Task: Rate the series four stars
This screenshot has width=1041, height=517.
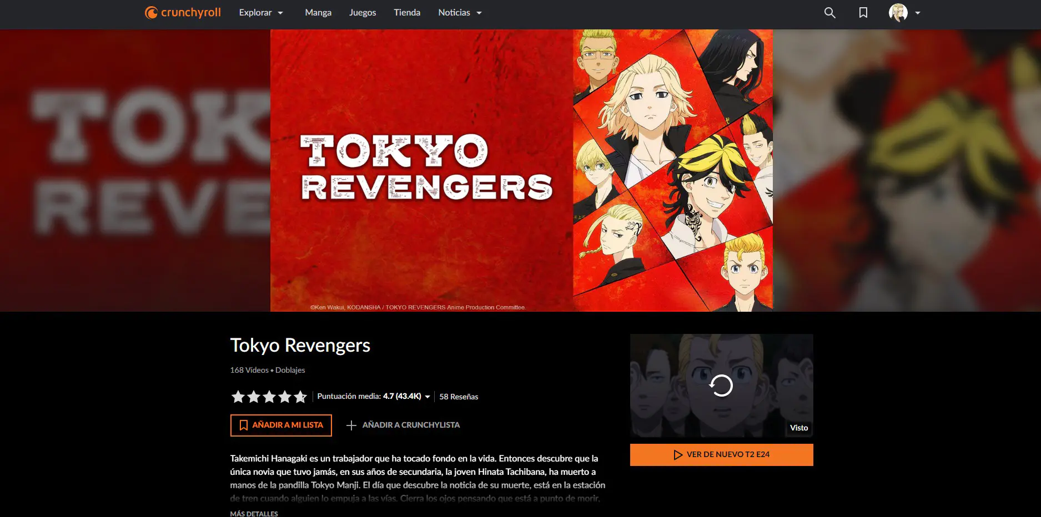Action: [x=285, y=396]
